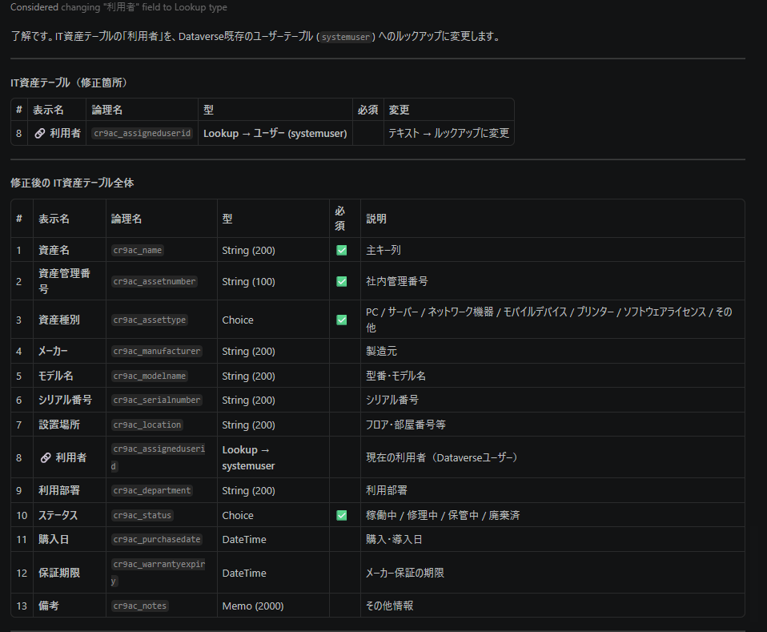
Task: Click the green checkmark in the ステータス row
Action: (342, 515)
